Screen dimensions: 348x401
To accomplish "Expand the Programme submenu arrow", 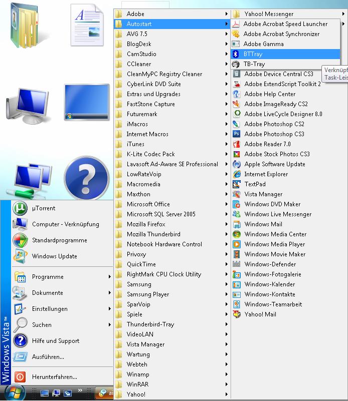I will 110,277.
